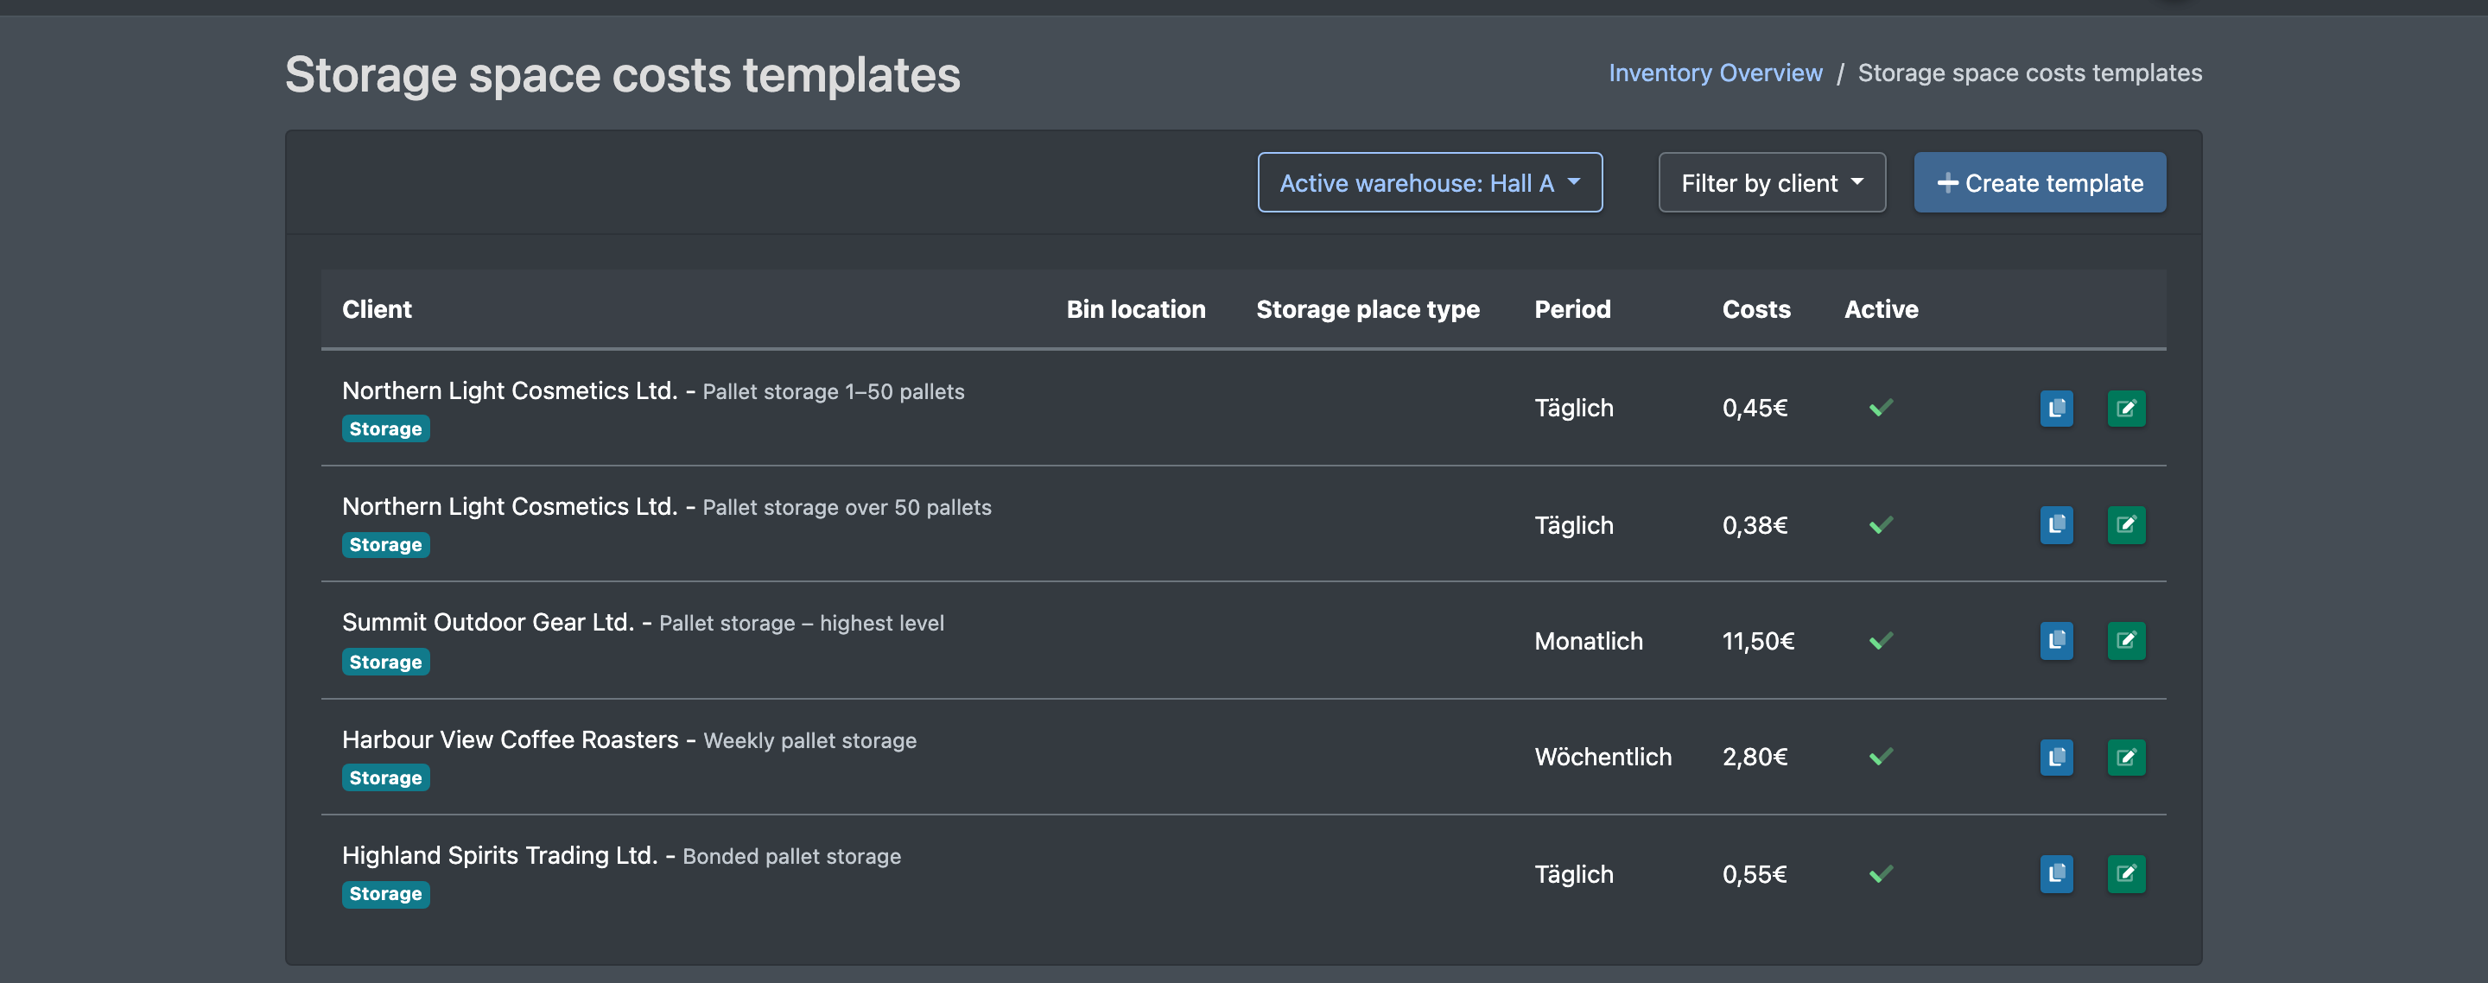Open the Active warehouse: Hall A dropdown
Screen dimensions: 2488x983
tap(1430, 182)
